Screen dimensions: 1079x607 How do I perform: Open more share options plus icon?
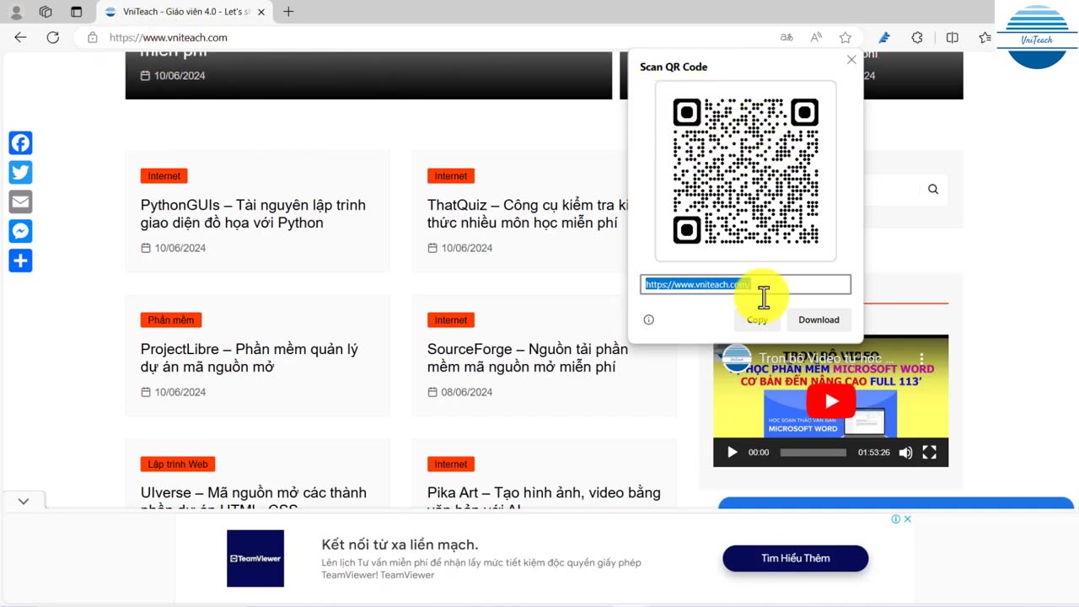pyautogui.click(x=20, y=261)
